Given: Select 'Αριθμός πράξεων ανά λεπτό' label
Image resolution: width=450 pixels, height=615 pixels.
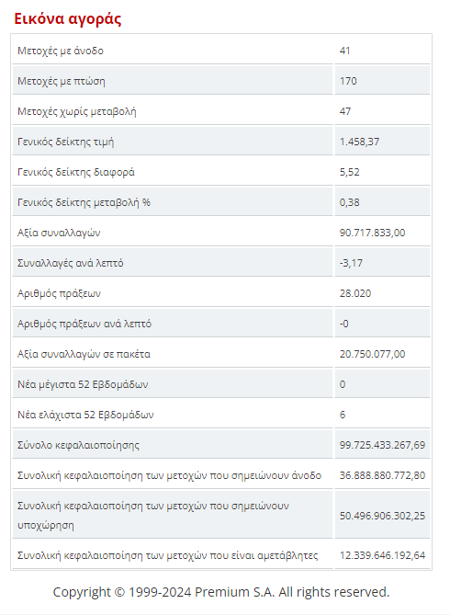Looking at the screenshot, I should 84,324.
